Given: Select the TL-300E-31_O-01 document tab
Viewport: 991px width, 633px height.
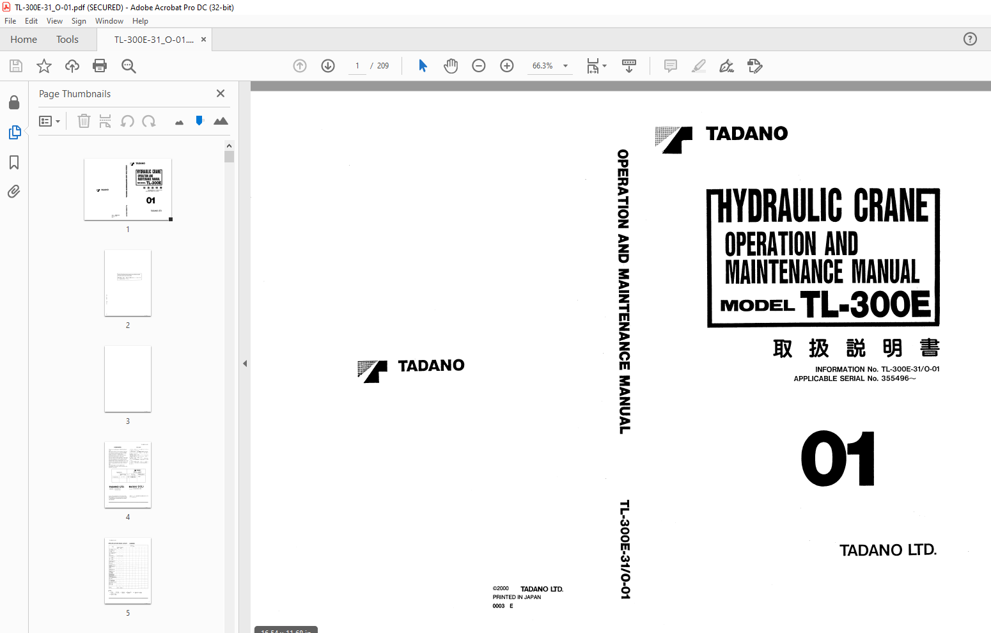Looking at the screenshot, I should [x=153, y=39].
